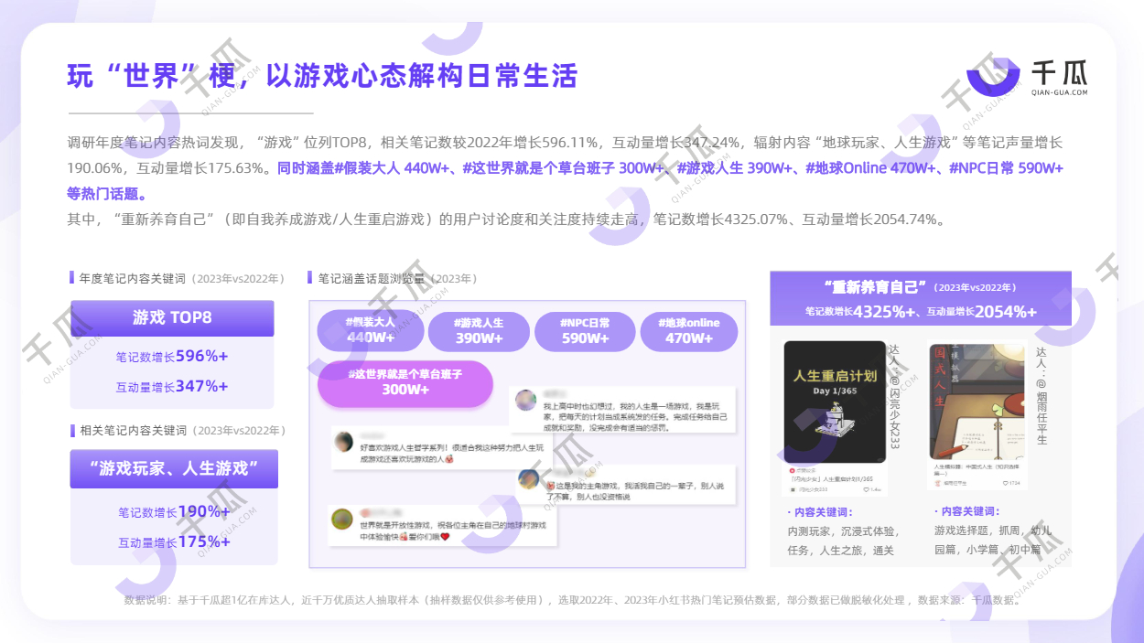Click the note caption 人生模拟器：中国式人生

976,470
